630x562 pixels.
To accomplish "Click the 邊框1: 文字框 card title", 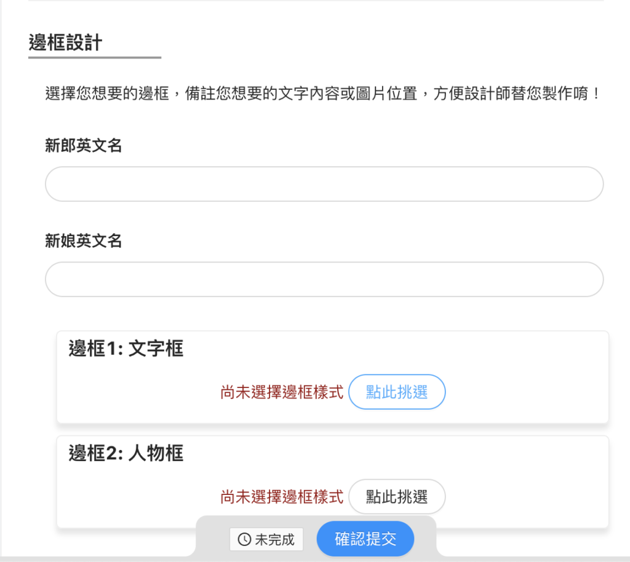I will (x=126, y=348).
